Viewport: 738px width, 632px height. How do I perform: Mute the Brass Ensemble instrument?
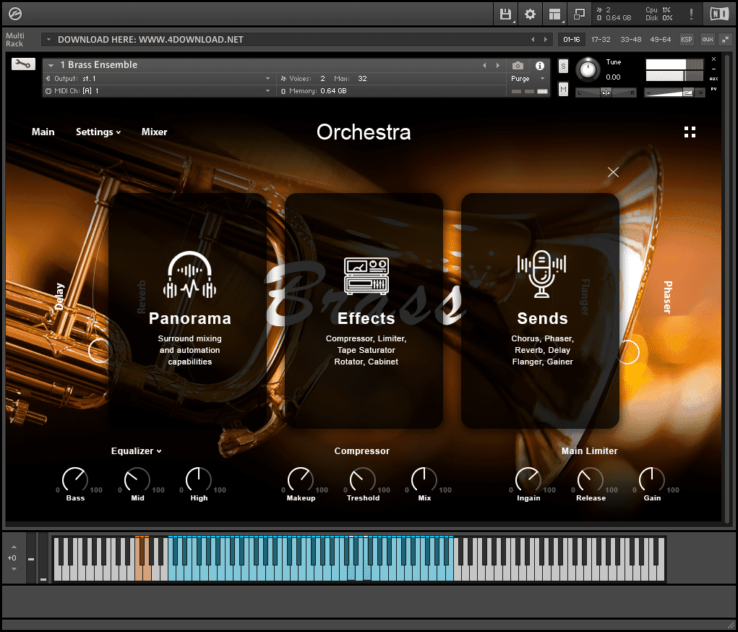564,88
